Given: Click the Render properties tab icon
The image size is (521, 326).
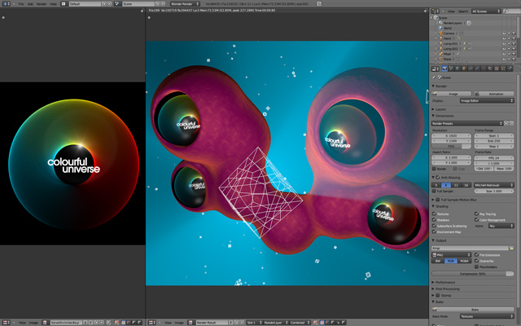Looking at the screenshot, I should pos(444,68).
